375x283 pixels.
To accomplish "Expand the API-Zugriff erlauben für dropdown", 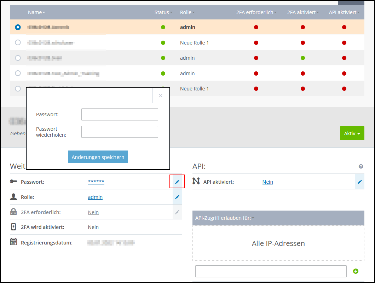I will [x=225, y=218].
